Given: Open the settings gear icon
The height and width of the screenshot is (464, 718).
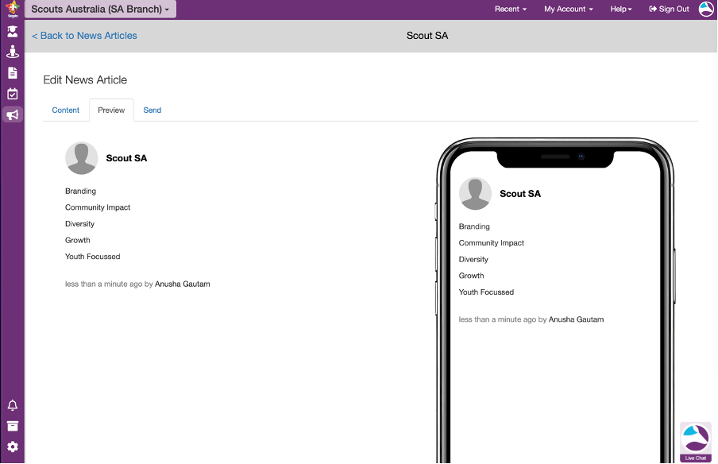Looking at the screenshot, I should (x=12, y=447).
